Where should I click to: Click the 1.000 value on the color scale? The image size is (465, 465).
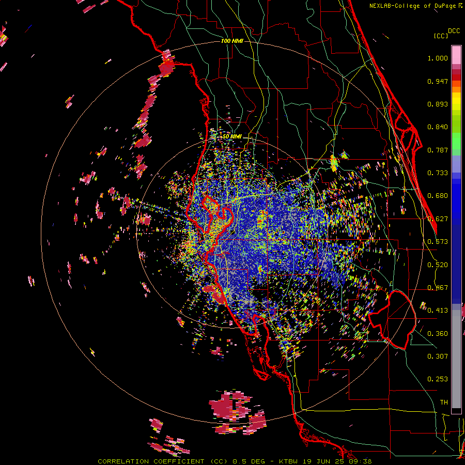click(438, 58)
